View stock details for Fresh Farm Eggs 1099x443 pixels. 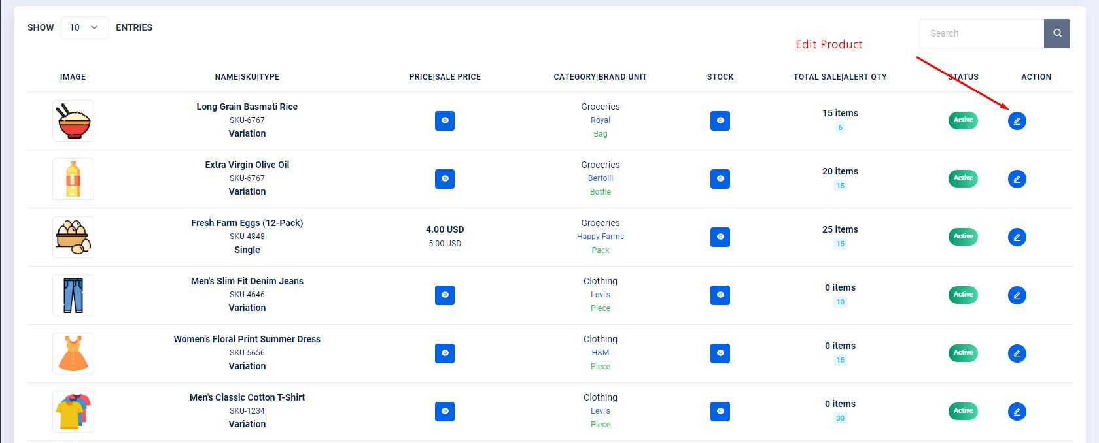tap(720, 237)
